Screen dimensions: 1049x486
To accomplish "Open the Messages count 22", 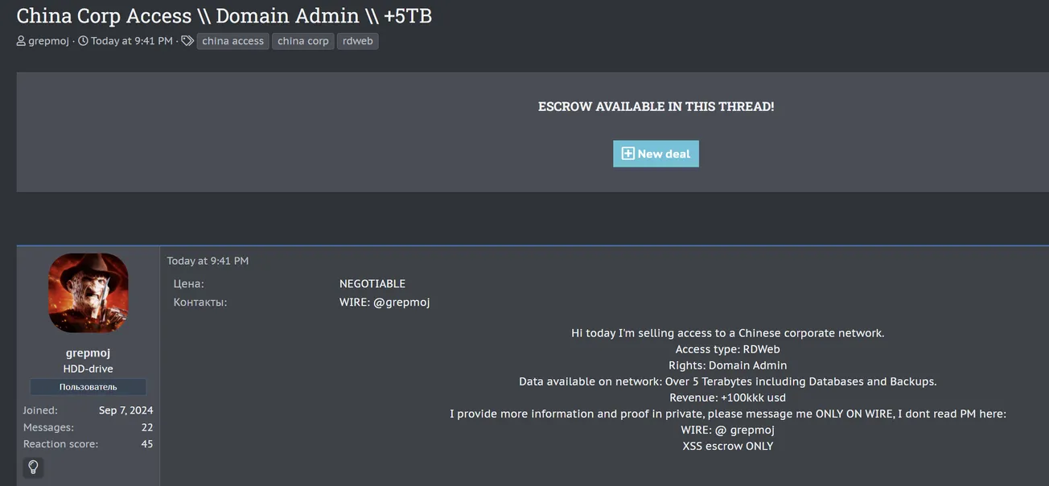I will (146, 427).
